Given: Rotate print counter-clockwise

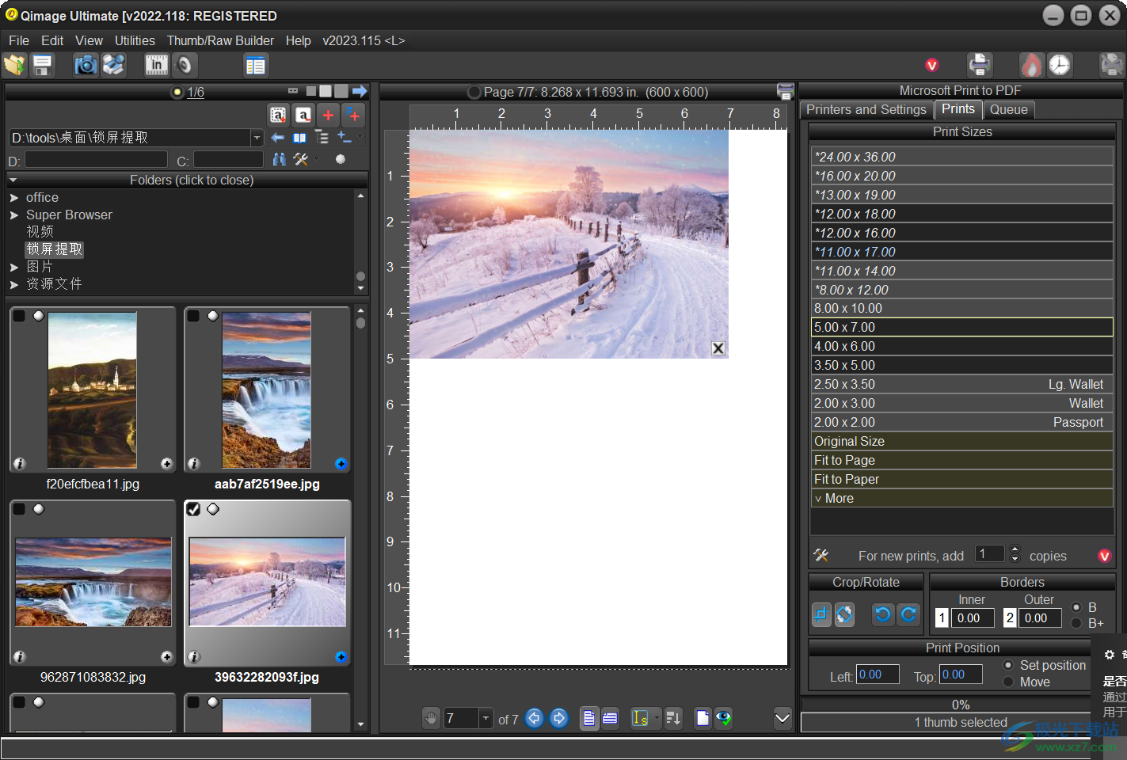Looking at the screenshot, I should click(x=883, y=614).
